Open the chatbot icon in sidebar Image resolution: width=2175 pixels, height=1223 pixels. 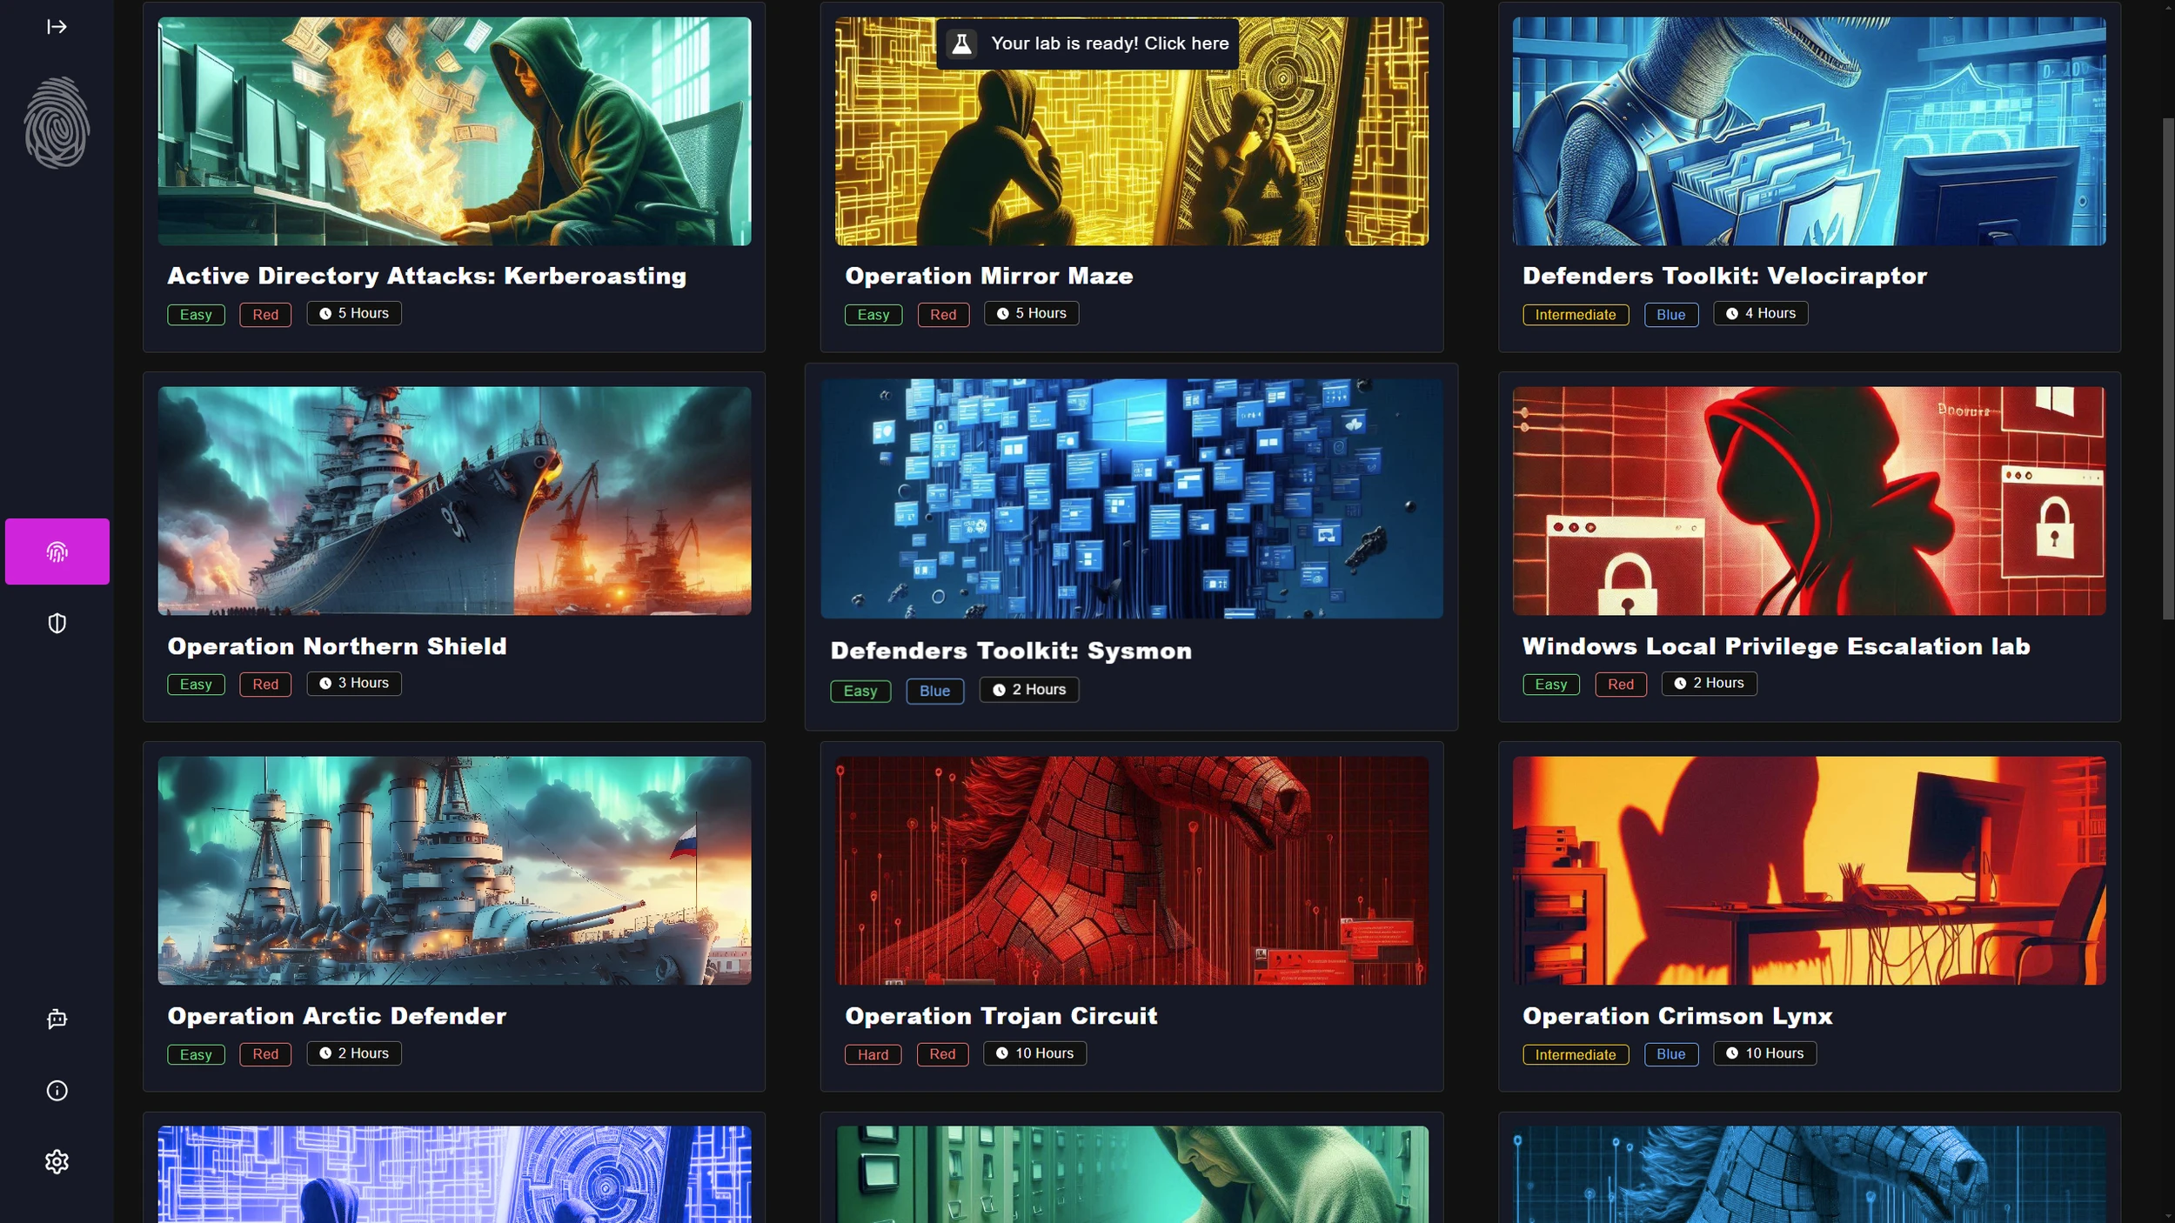tap(57, 1019)
